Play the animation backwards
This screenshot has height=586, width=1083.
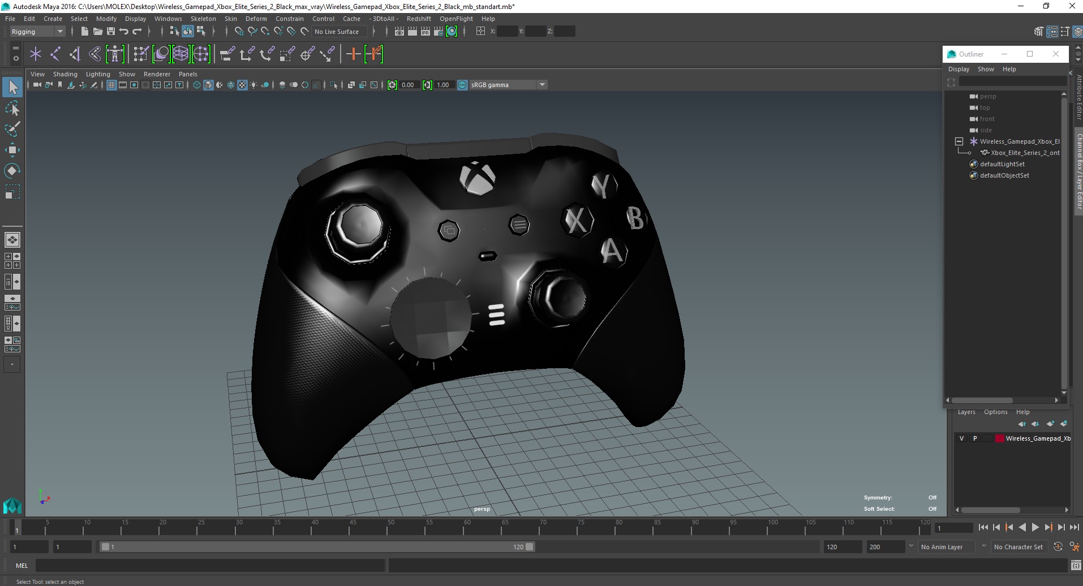(x=1022, y=527)
